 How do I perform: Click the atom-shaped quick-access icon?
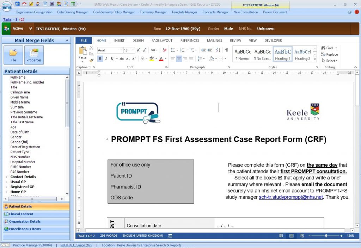point(52,4)
